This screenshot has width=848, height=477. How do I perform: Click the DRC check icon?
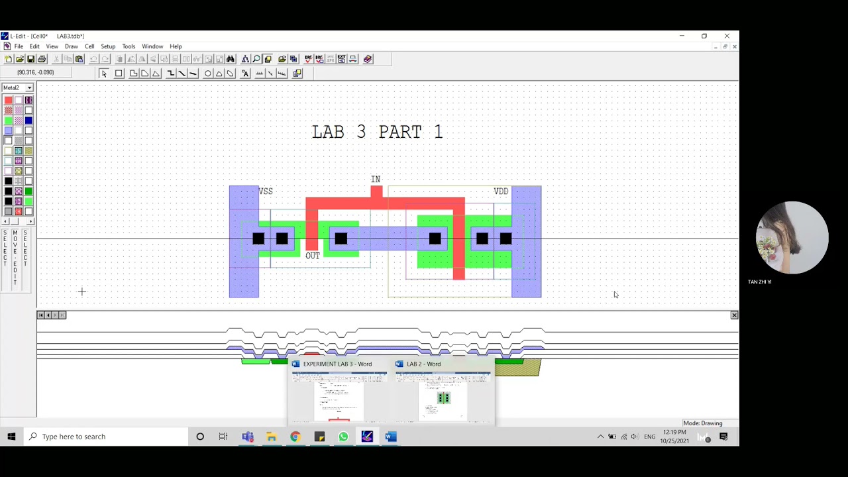click(308, 59)
